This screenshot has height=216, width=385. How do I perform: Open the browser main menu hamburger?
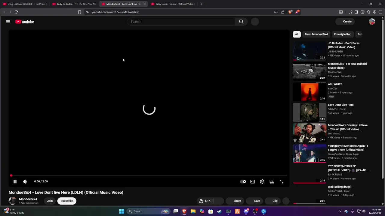point(380,12)
